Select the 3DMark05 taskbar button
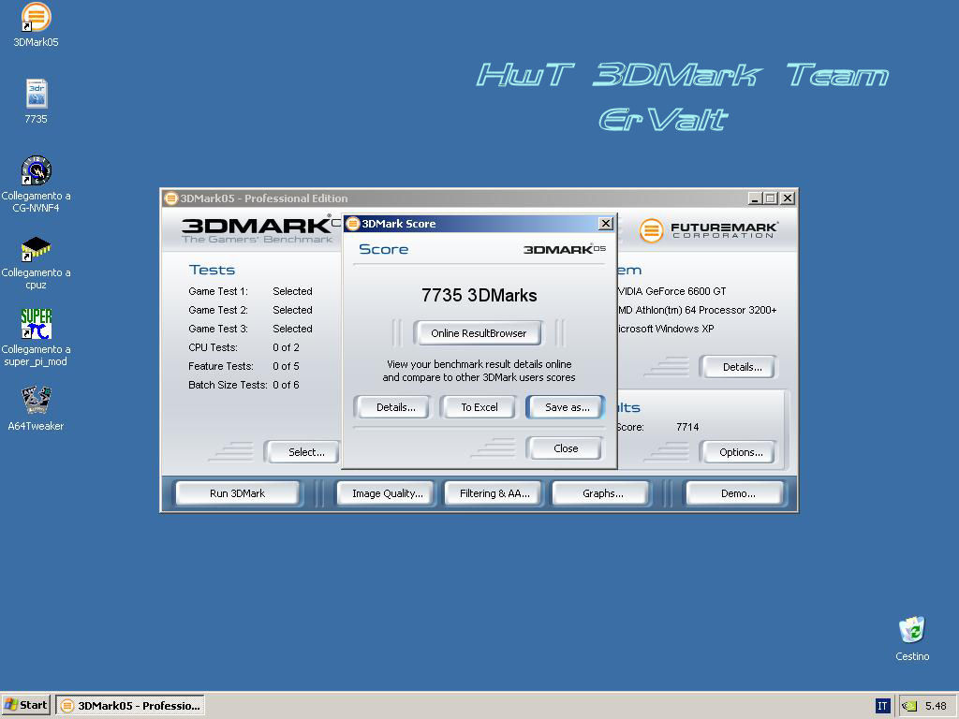 click(130, 705)
